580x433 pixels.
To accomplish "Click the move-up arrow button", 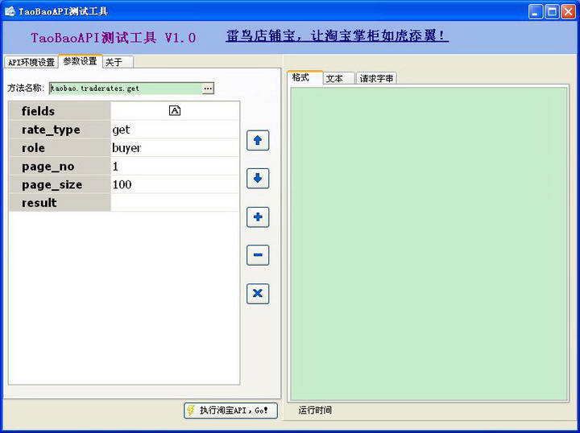I will tap(258, 140).
